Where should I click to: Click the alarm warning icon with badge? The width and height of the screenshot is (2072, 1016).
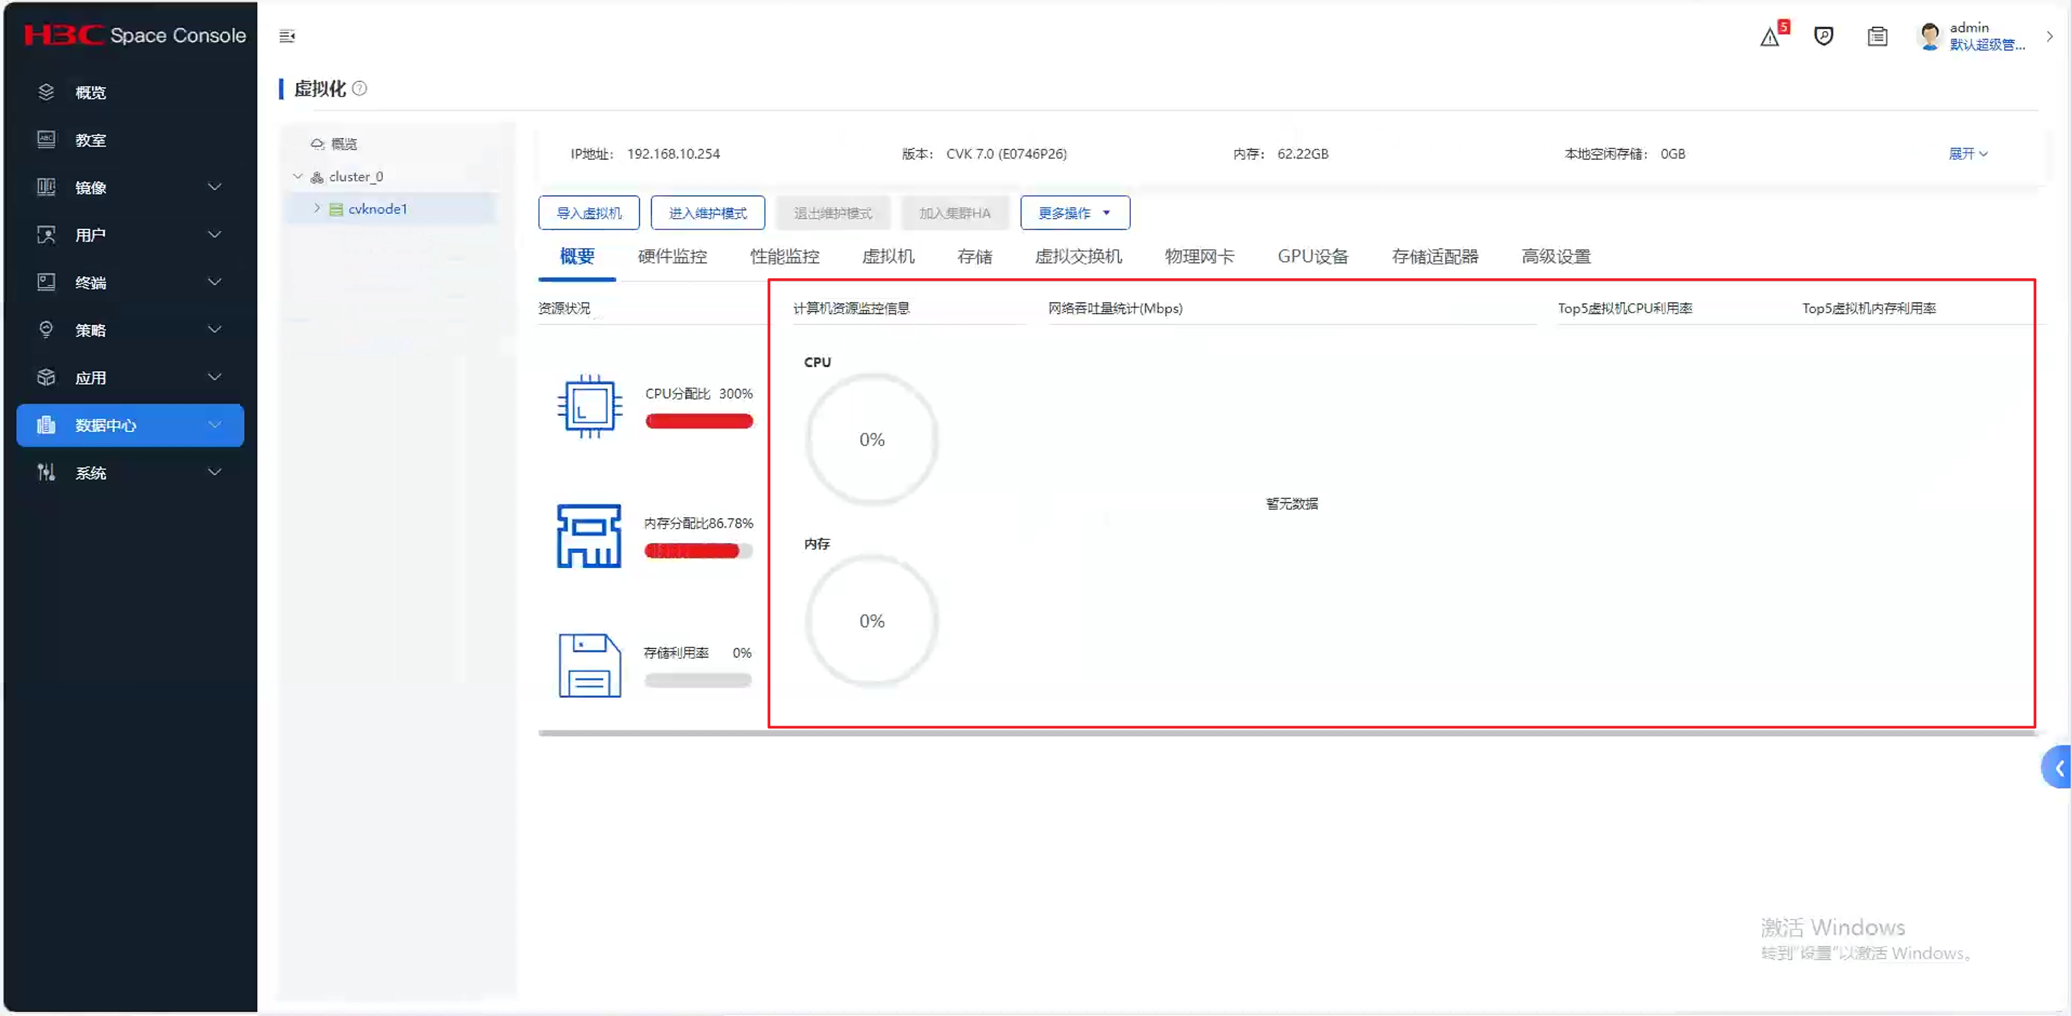pyautogui.click(x=1771, y=36)
